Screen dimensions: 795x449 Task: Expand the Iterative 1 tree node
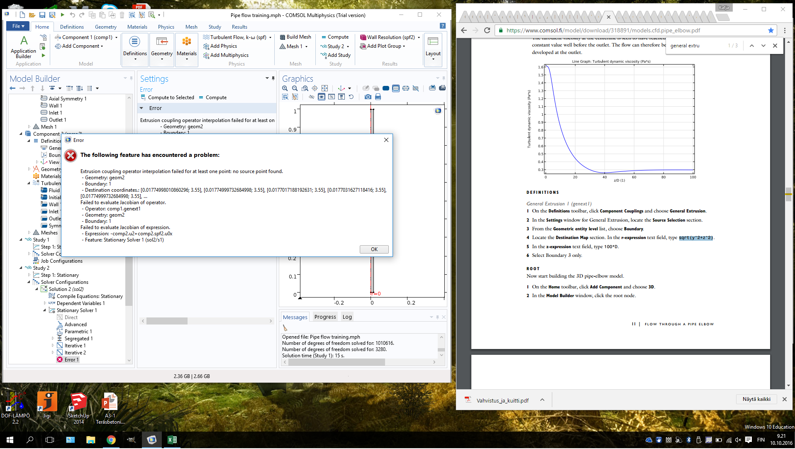53,346
